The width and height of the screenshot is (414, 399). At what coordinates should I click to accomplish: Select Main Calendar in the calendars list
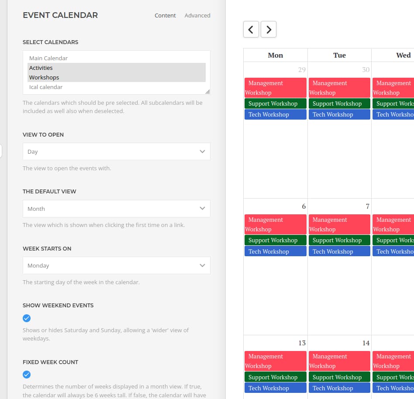[x=117, y=58]
